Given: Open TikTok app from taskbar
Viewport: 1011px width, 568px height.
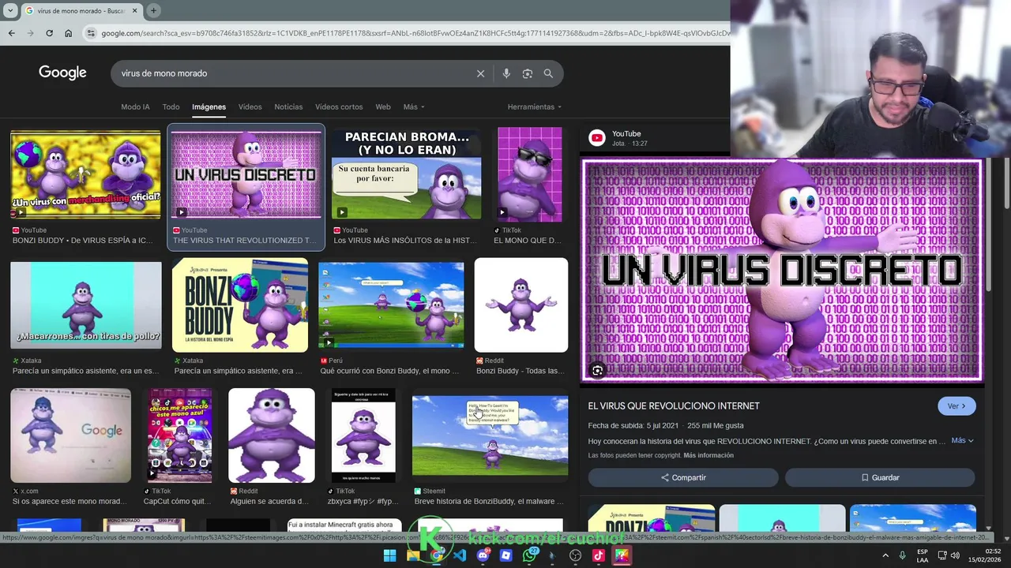Looking at the screenshot, I should (x=599, y=555).
